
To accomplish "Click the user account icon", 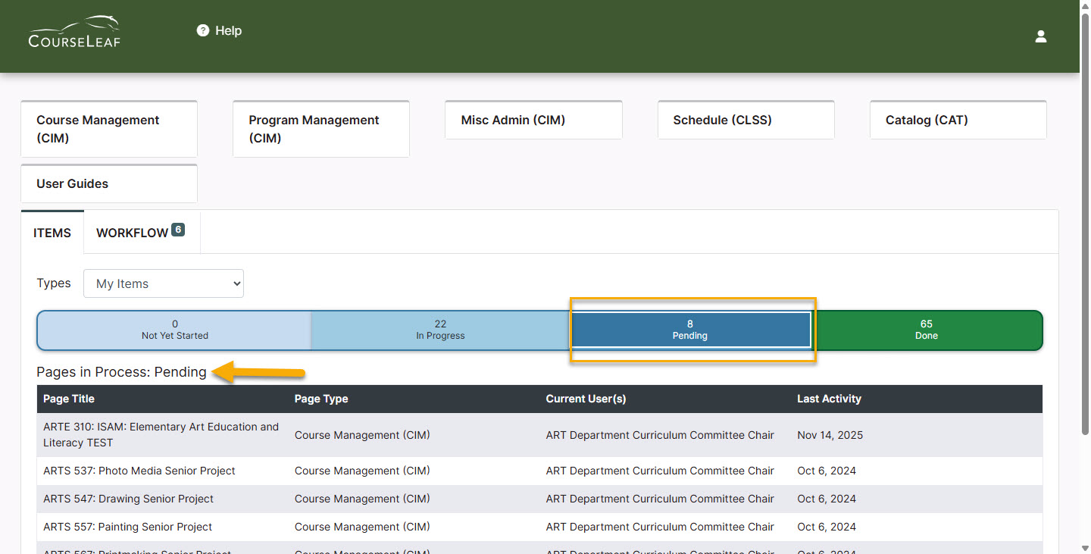I will point(1040,36).
